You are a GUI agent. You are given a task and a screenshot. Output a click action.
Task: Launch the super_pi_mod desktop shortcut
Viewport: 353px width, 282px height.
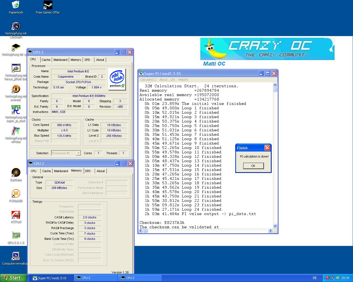16,110
